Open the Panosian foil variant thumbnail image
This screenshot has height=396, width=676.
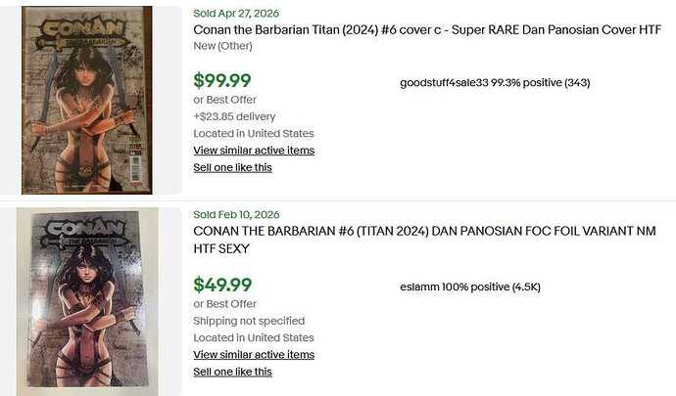pos(87,301)
